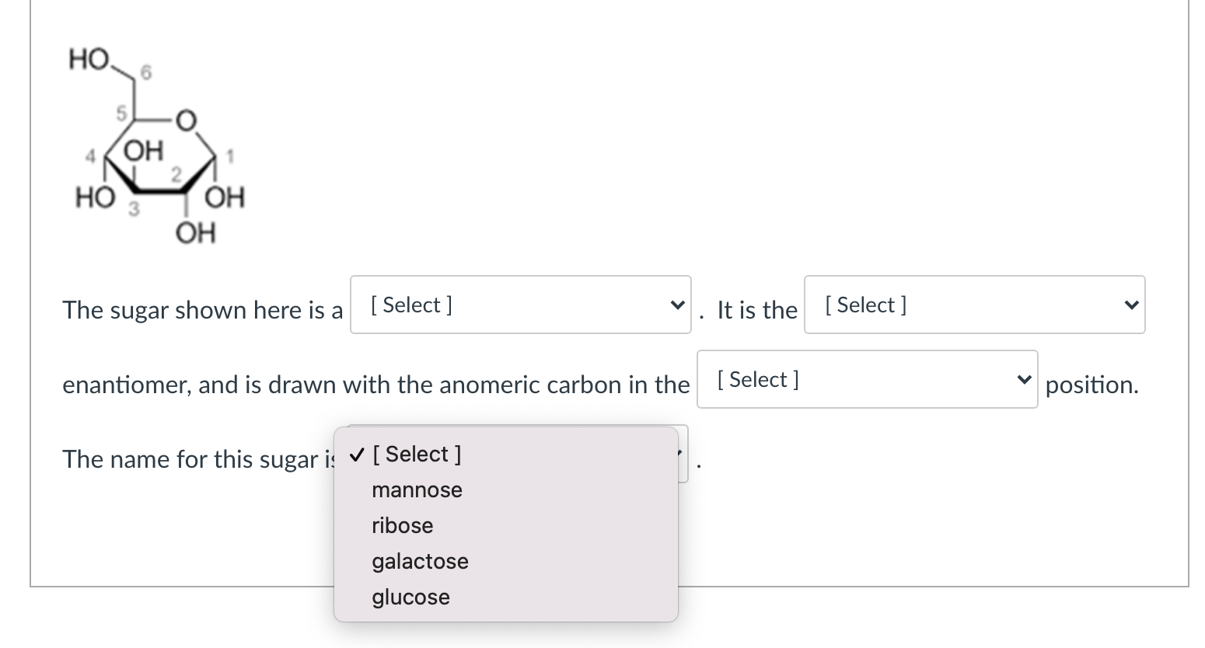Choose the checked "[ Select ]" placeholder option
This screenshot has width=1205, height=648.
[417, 455]
